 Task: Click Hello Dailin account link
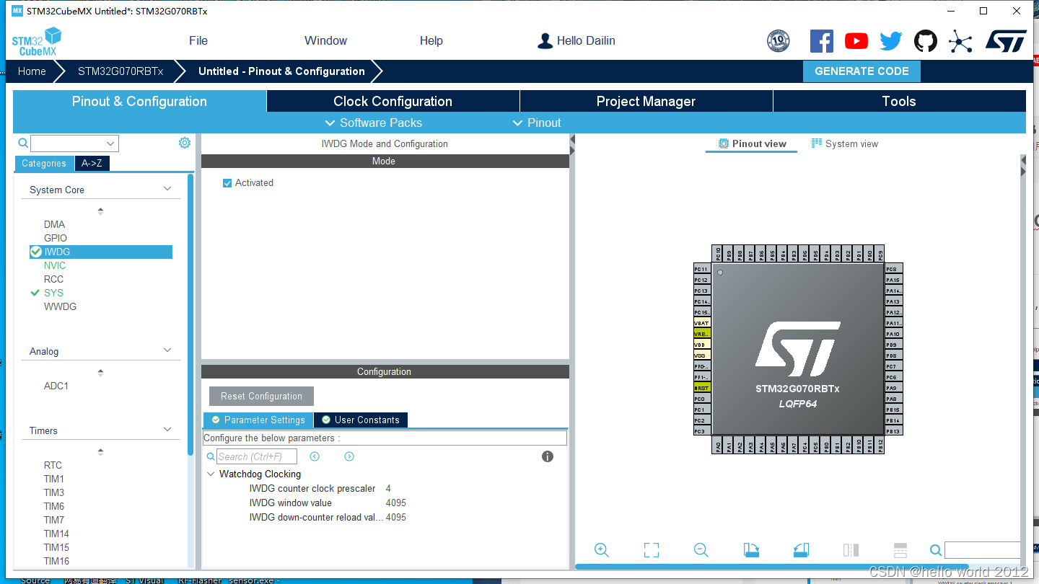point(586,41)
